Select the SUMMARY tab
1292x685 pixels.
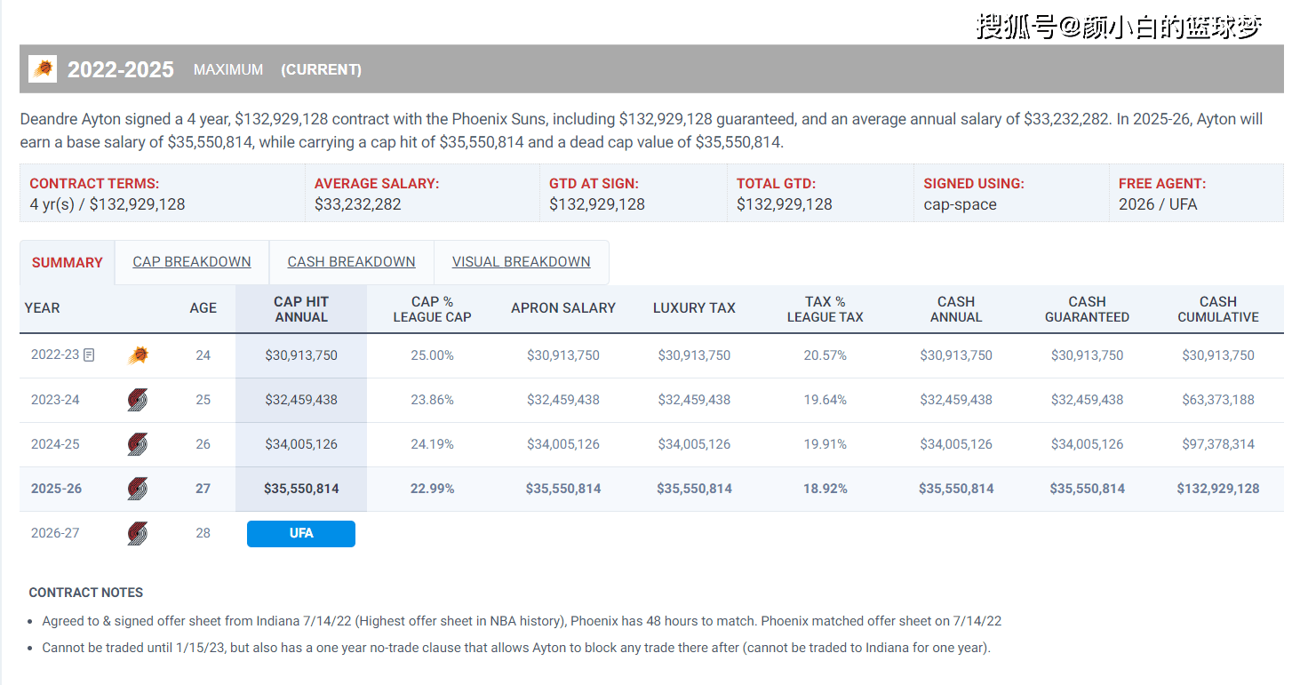[x=68, y=262]
